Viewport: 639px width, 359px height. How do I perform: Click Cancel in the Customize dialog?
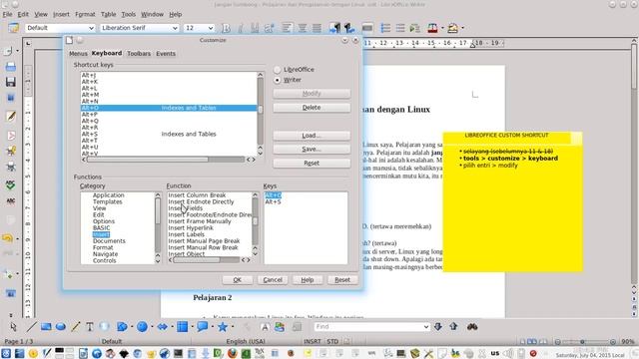coord(273,280)
